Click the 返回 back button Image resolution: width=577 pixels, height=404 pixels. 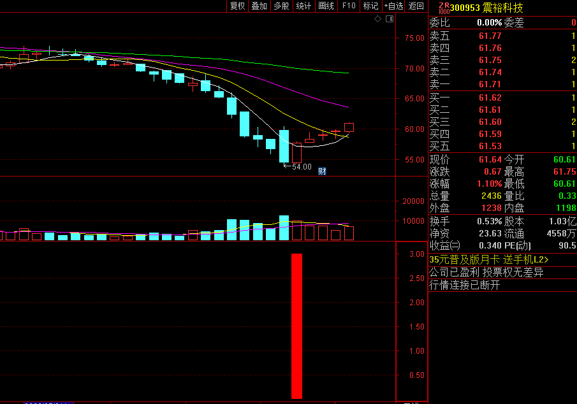[x=416, y=6]
